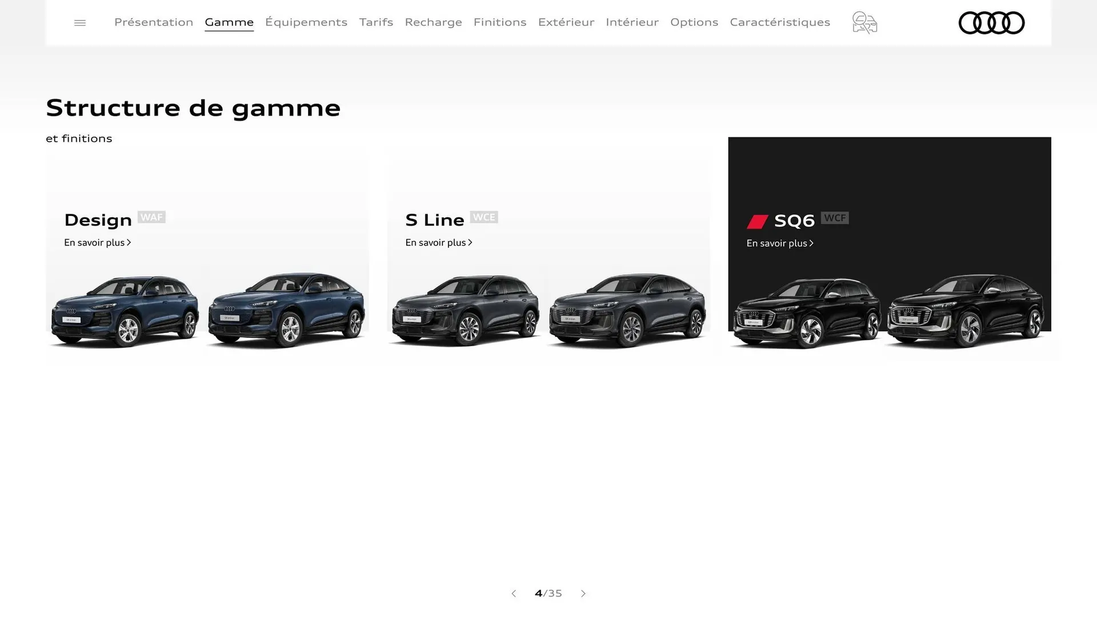Click the Audi rings logo
This screenshot has width=1097, height=617.
(x=991, y=23)
